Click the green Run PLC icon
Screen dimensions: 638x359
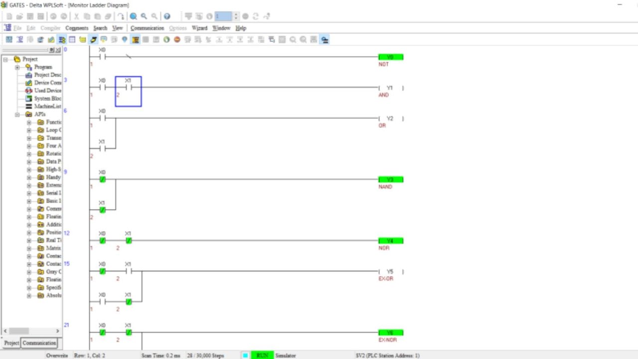tap(166, 39)
